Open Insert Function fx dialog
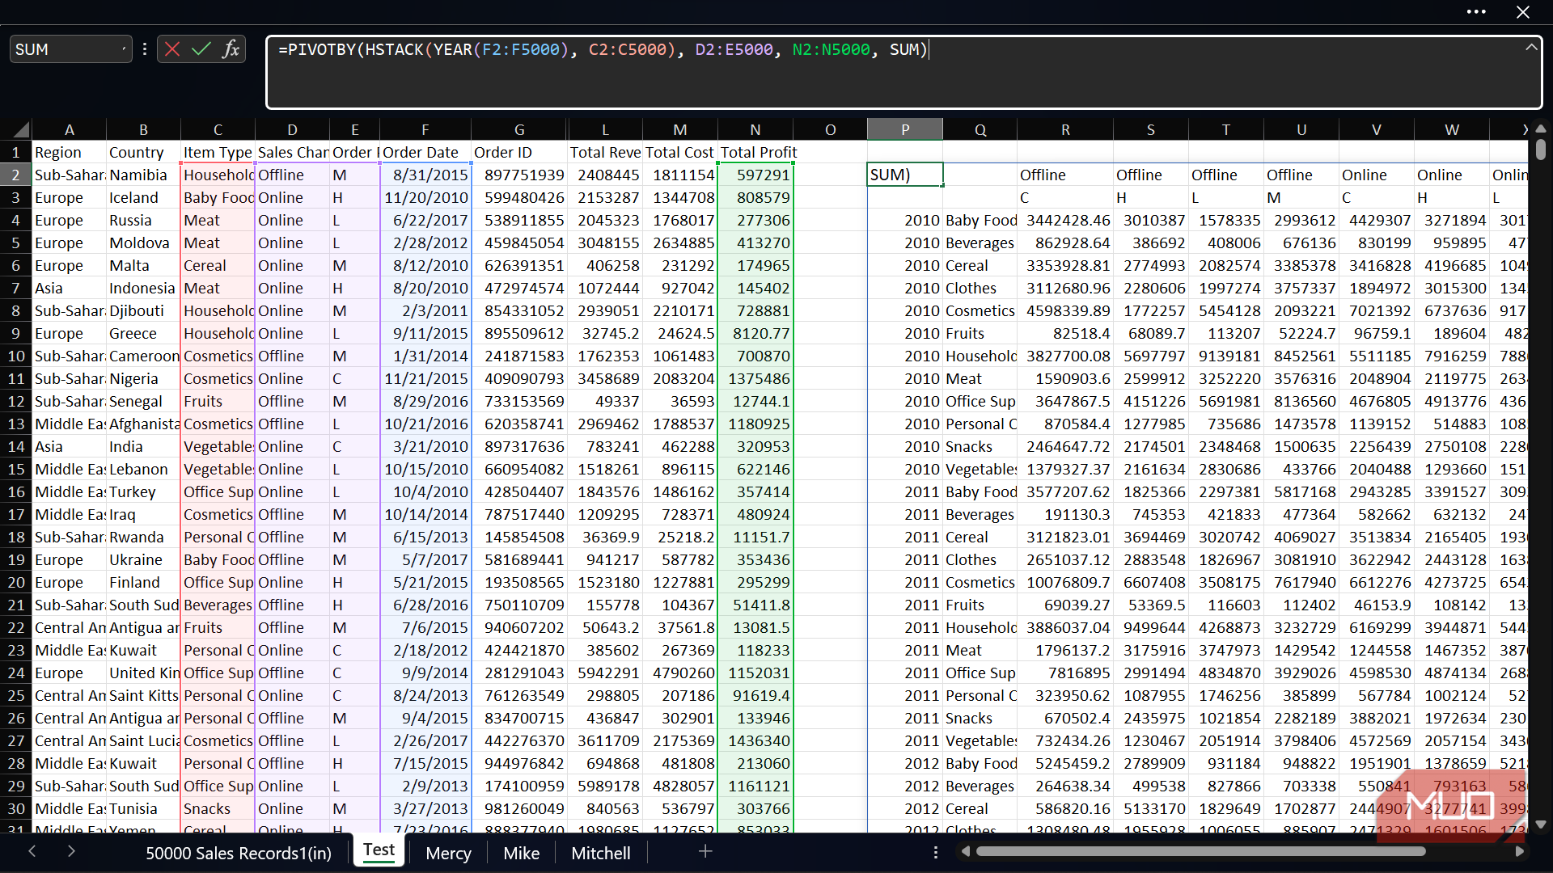This screenshot has width=1553, height=873. coord(231,49)
